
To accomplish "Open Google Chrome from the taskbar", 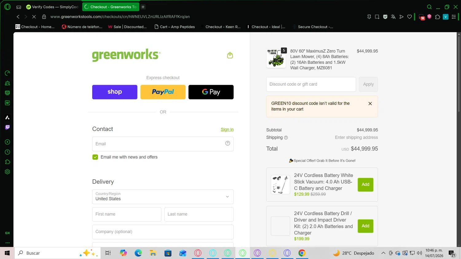I will pos(302,253).
